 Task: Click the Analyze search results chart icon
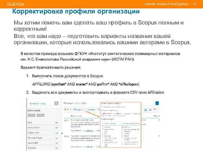point(65,103)
